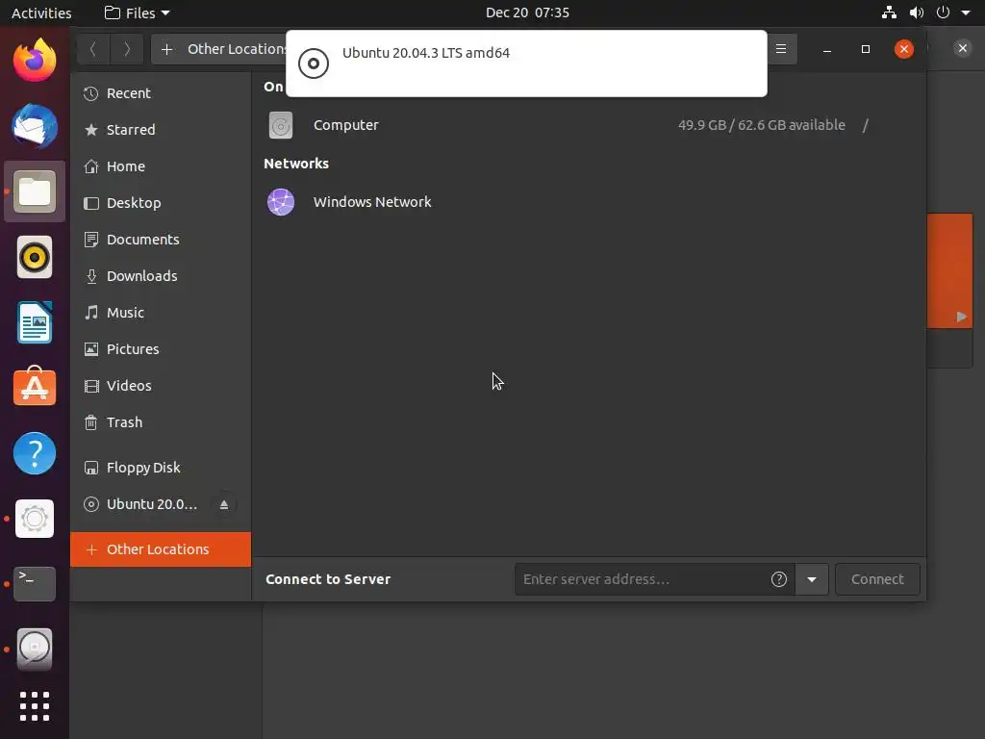The width and height of the screenshot is (985, 739).
Task: Click the disc icon in the notification
Action: 314,64
